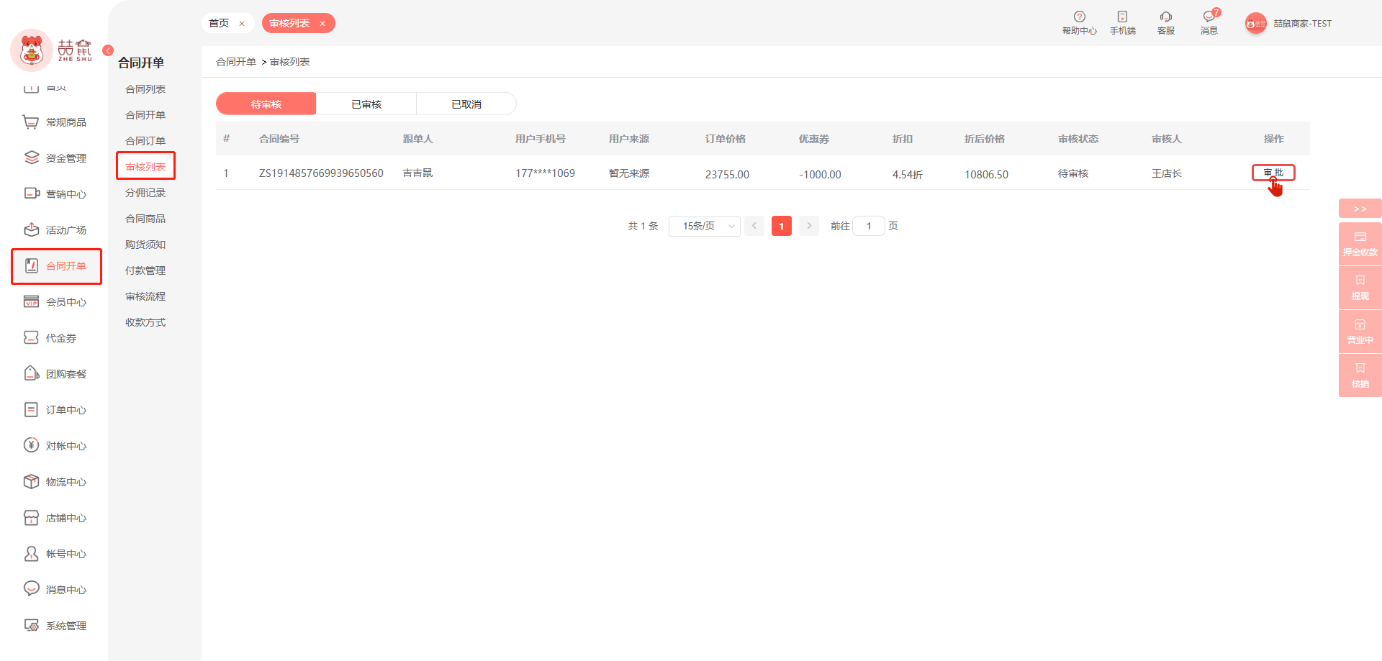Collapse the sidebar with the red arrow

click(x=108, y=50)
